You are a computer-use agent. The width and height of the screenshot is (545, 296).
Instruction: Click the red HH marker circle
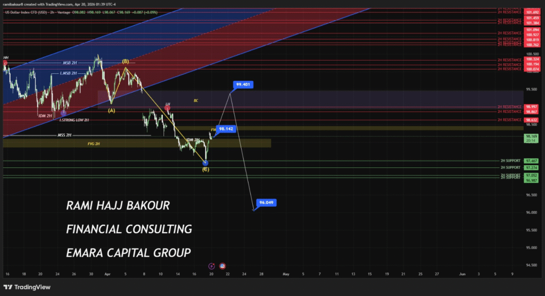pyautogui.click(x=5, y=63)
